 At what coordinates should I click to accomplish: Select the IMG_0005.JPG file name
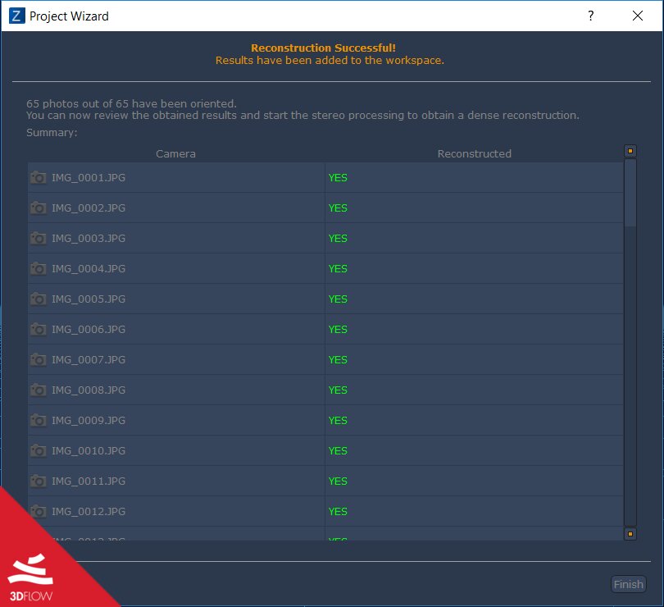89,299
